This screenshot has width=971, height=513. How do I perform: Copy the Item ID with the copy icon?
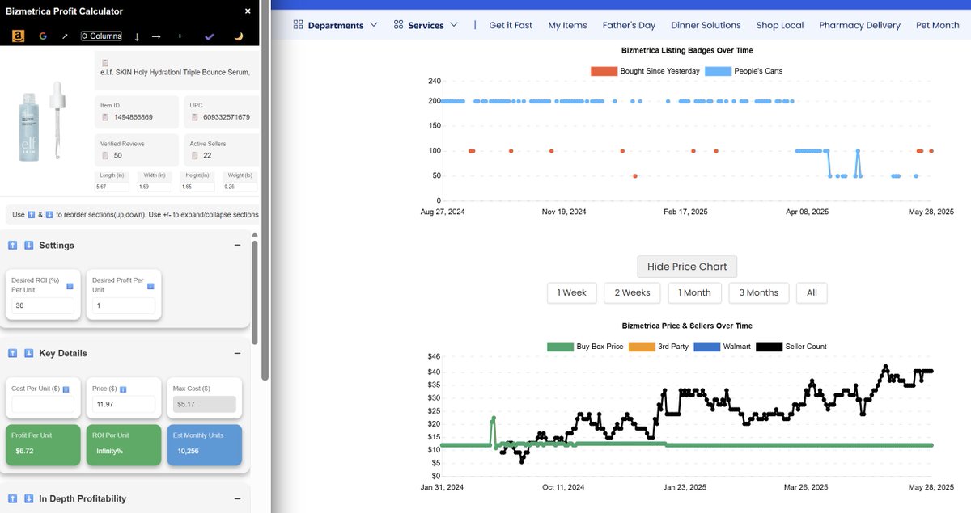(105, 117)
